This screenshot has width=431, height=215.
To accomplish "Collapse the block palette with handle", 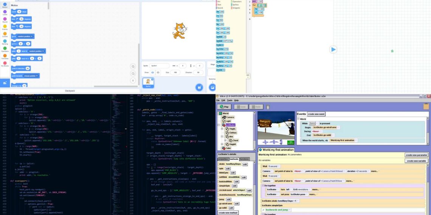I will coord(248,75).
